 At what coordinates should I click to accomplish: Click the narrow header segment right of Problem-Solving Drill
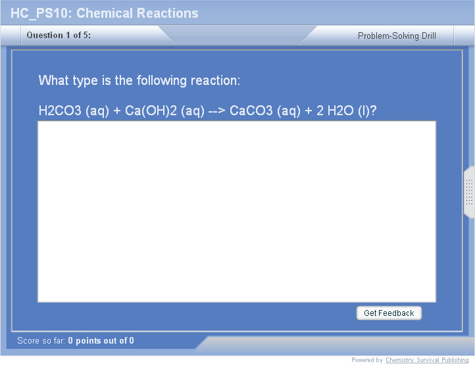click(463, 36)
